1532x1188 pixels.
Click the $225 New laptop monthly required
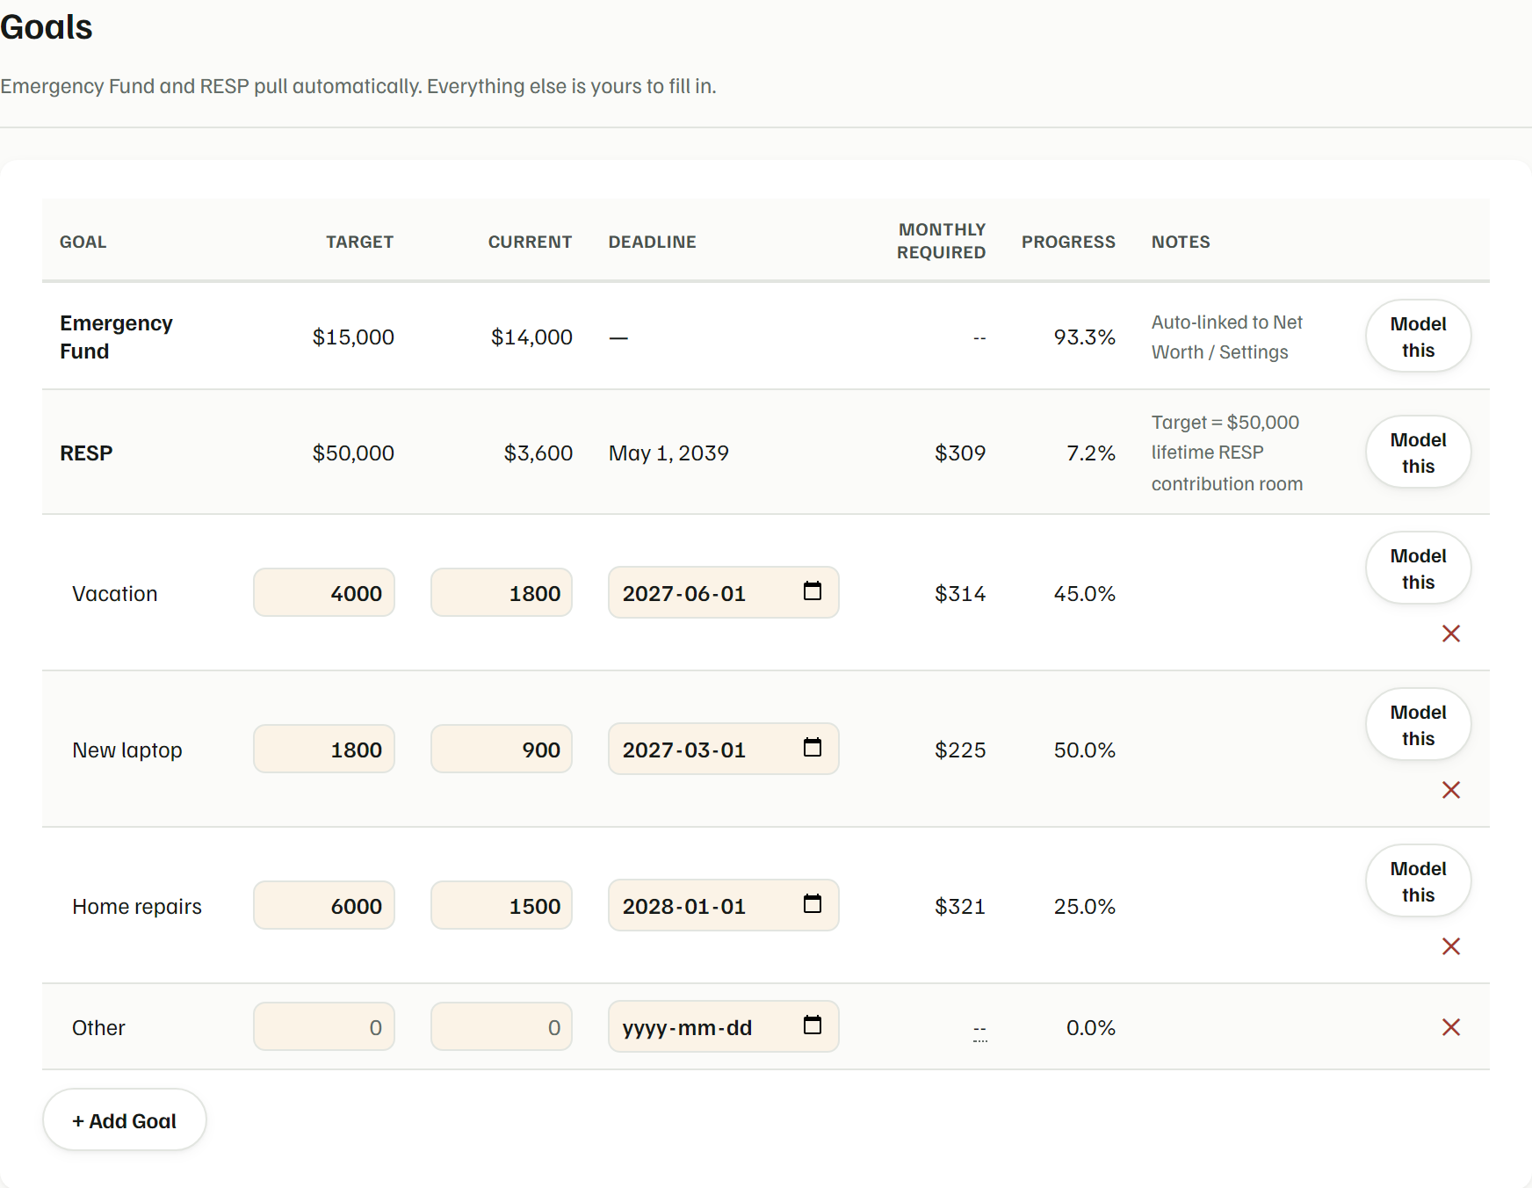(x=960, y=750)
